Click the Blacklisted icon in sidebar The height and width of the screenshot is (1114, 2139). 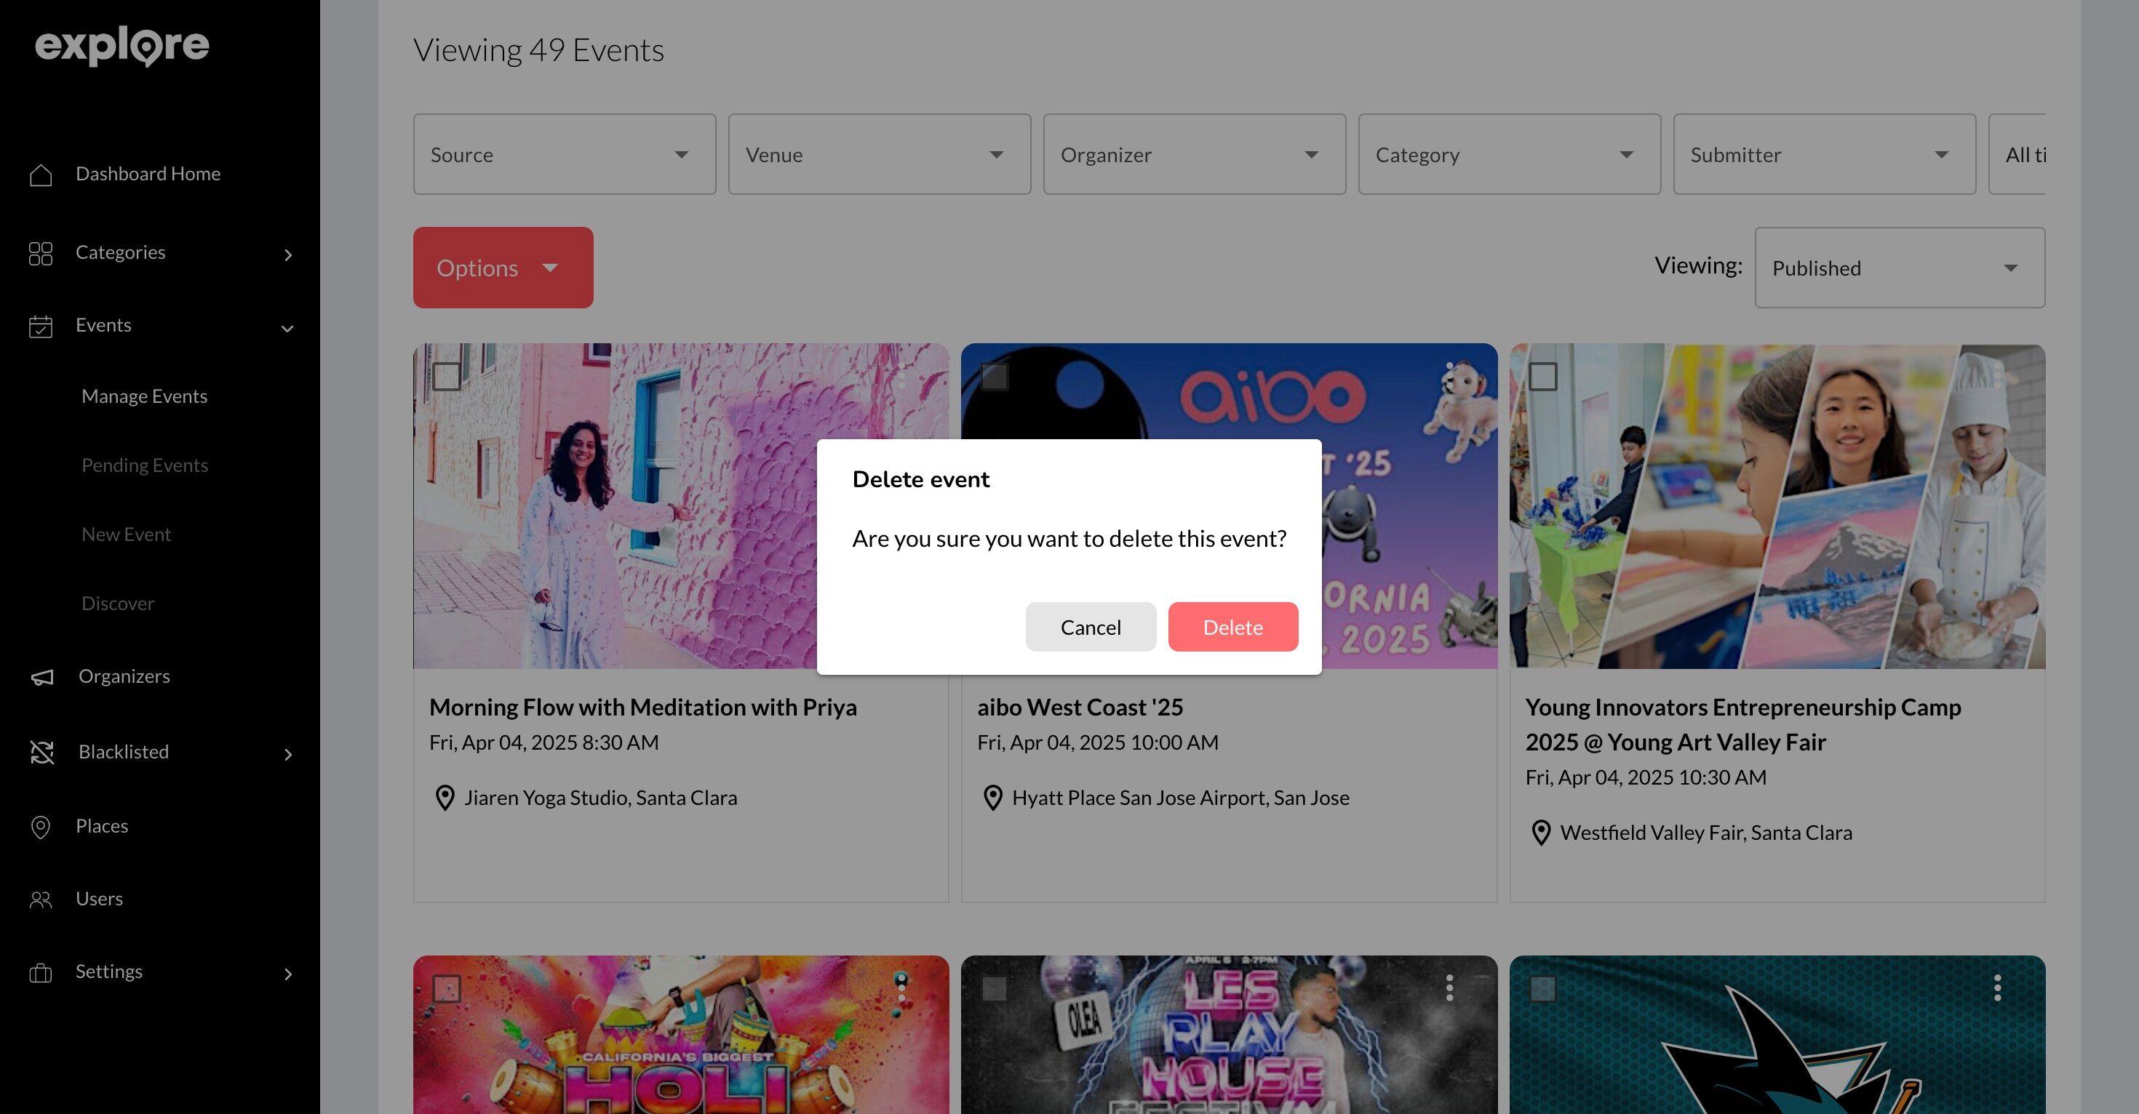42,752
